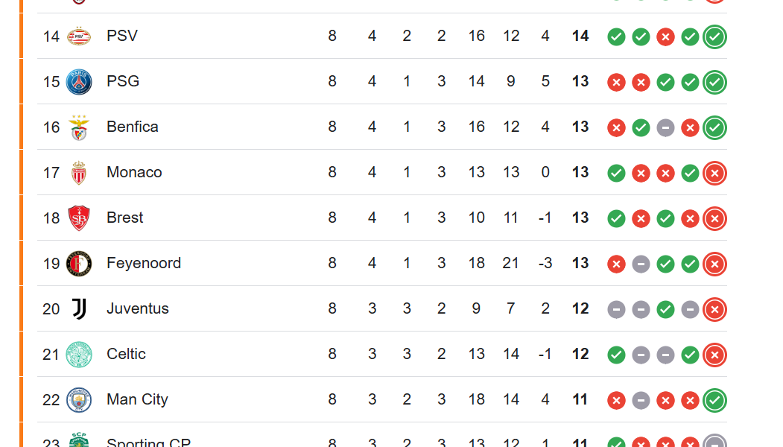Click Monaco's latest circled loss result
This screenshot has width=783, height=447.
715,174
